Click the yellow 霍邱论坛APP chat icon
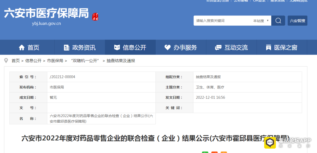Screen dimensions: 317x153 click(270, 143)
